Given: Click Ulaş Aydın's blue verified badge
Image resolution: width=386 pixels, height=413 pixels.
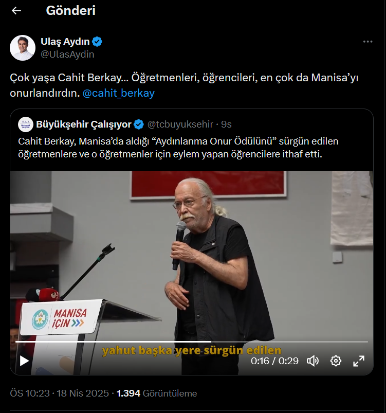Looking at the screenshot, I should 97,42.
